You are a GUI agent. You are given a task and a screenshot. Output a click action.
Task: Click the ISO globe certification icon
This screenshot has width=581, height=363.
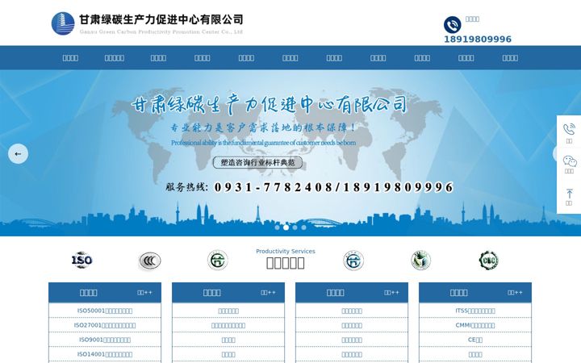point(82,260)
